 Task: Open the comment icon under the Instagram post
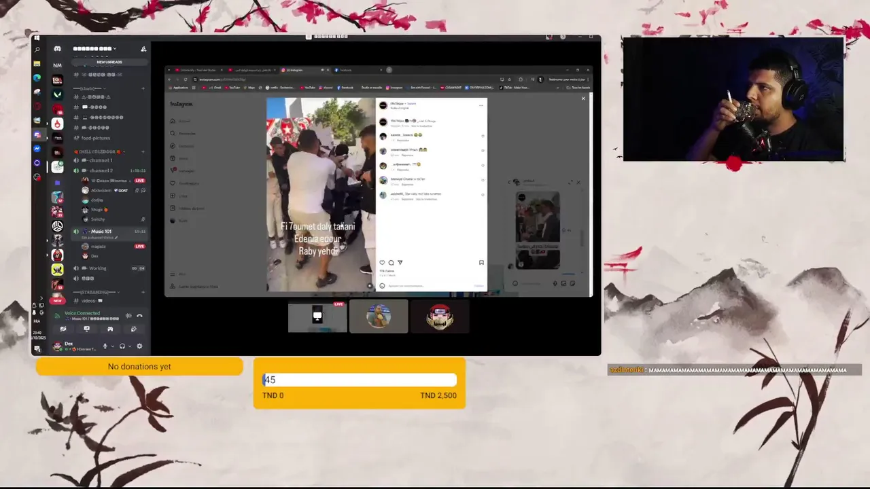(391, 262)
